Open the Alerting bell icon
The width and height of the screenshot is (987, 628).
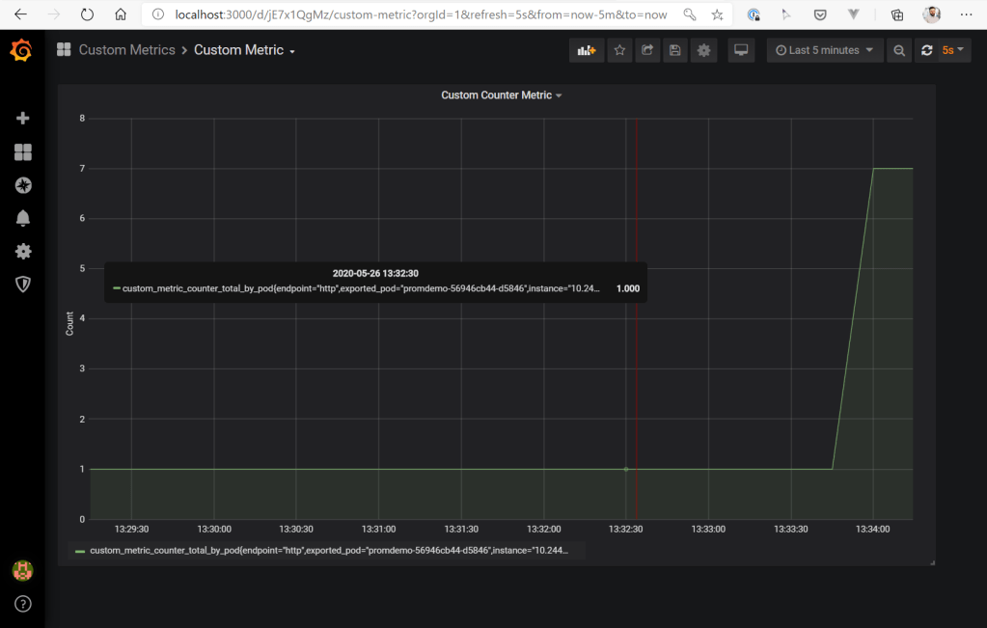[23, 218]
